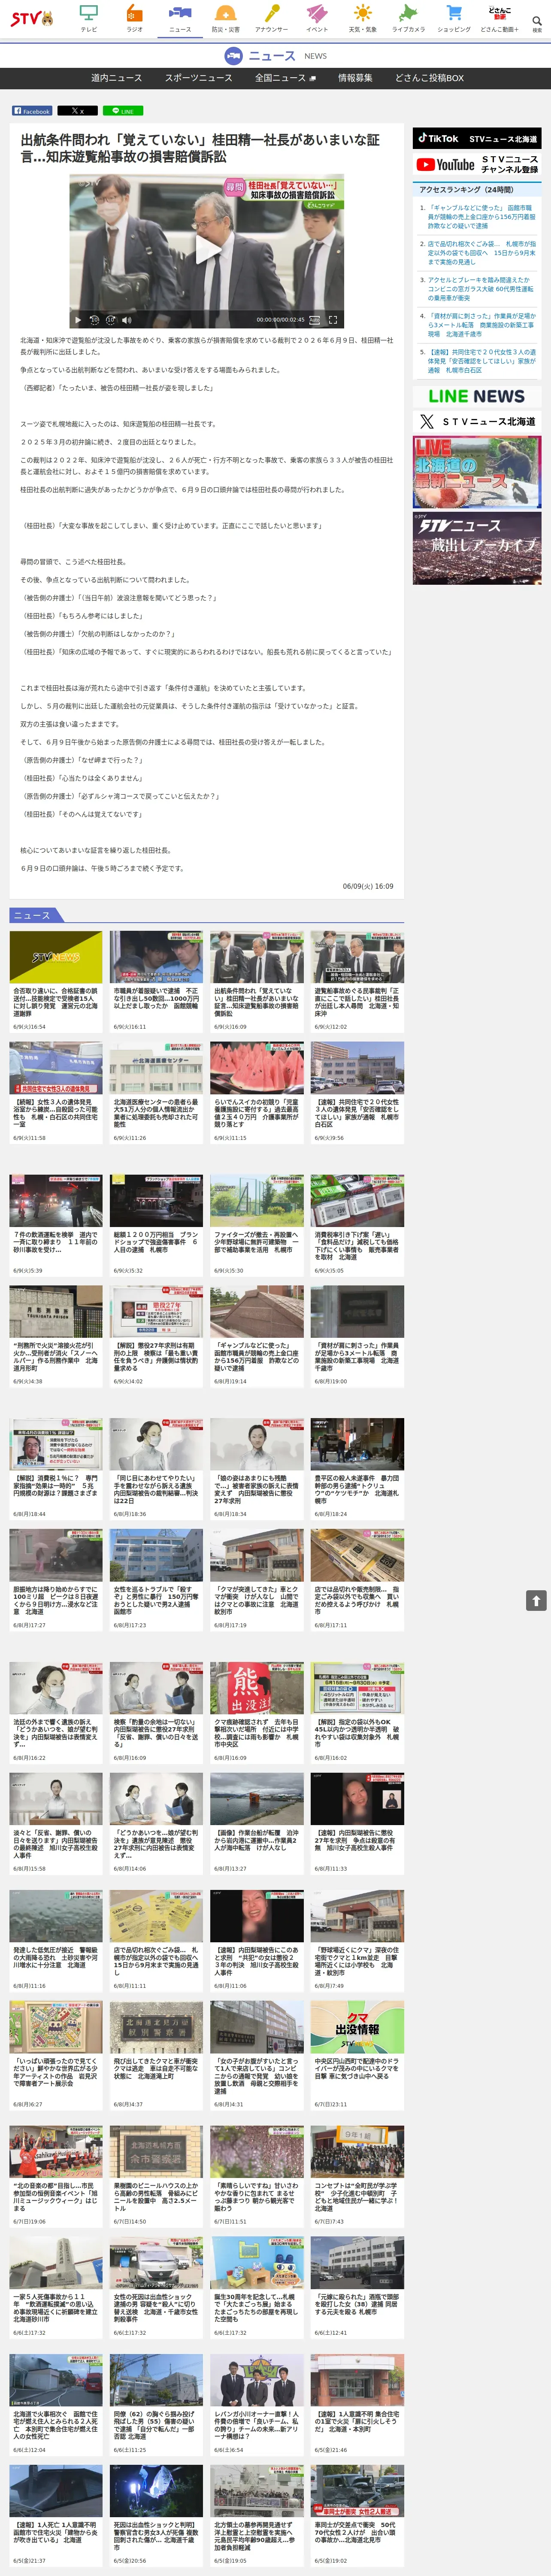551x2576 pixels.
Task: Click the small play icon in video controls
Action: pyautogui.click(x=78, y=320)
